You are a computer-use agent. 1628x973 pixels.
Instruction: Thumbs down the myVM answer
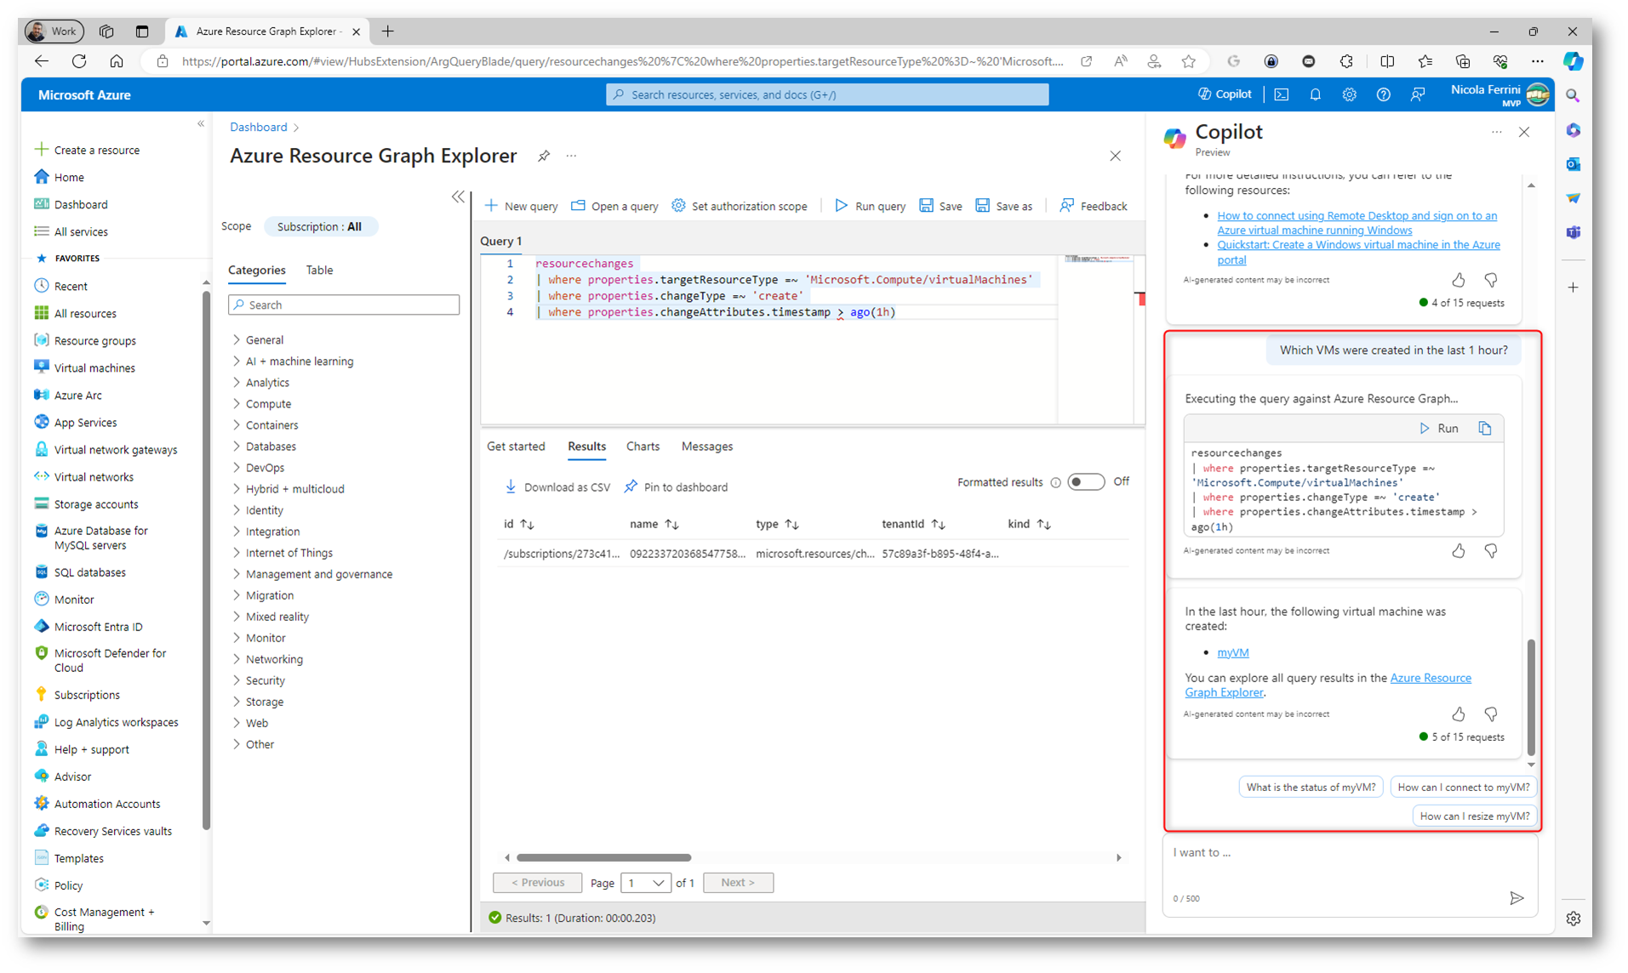pos(1491,714)
